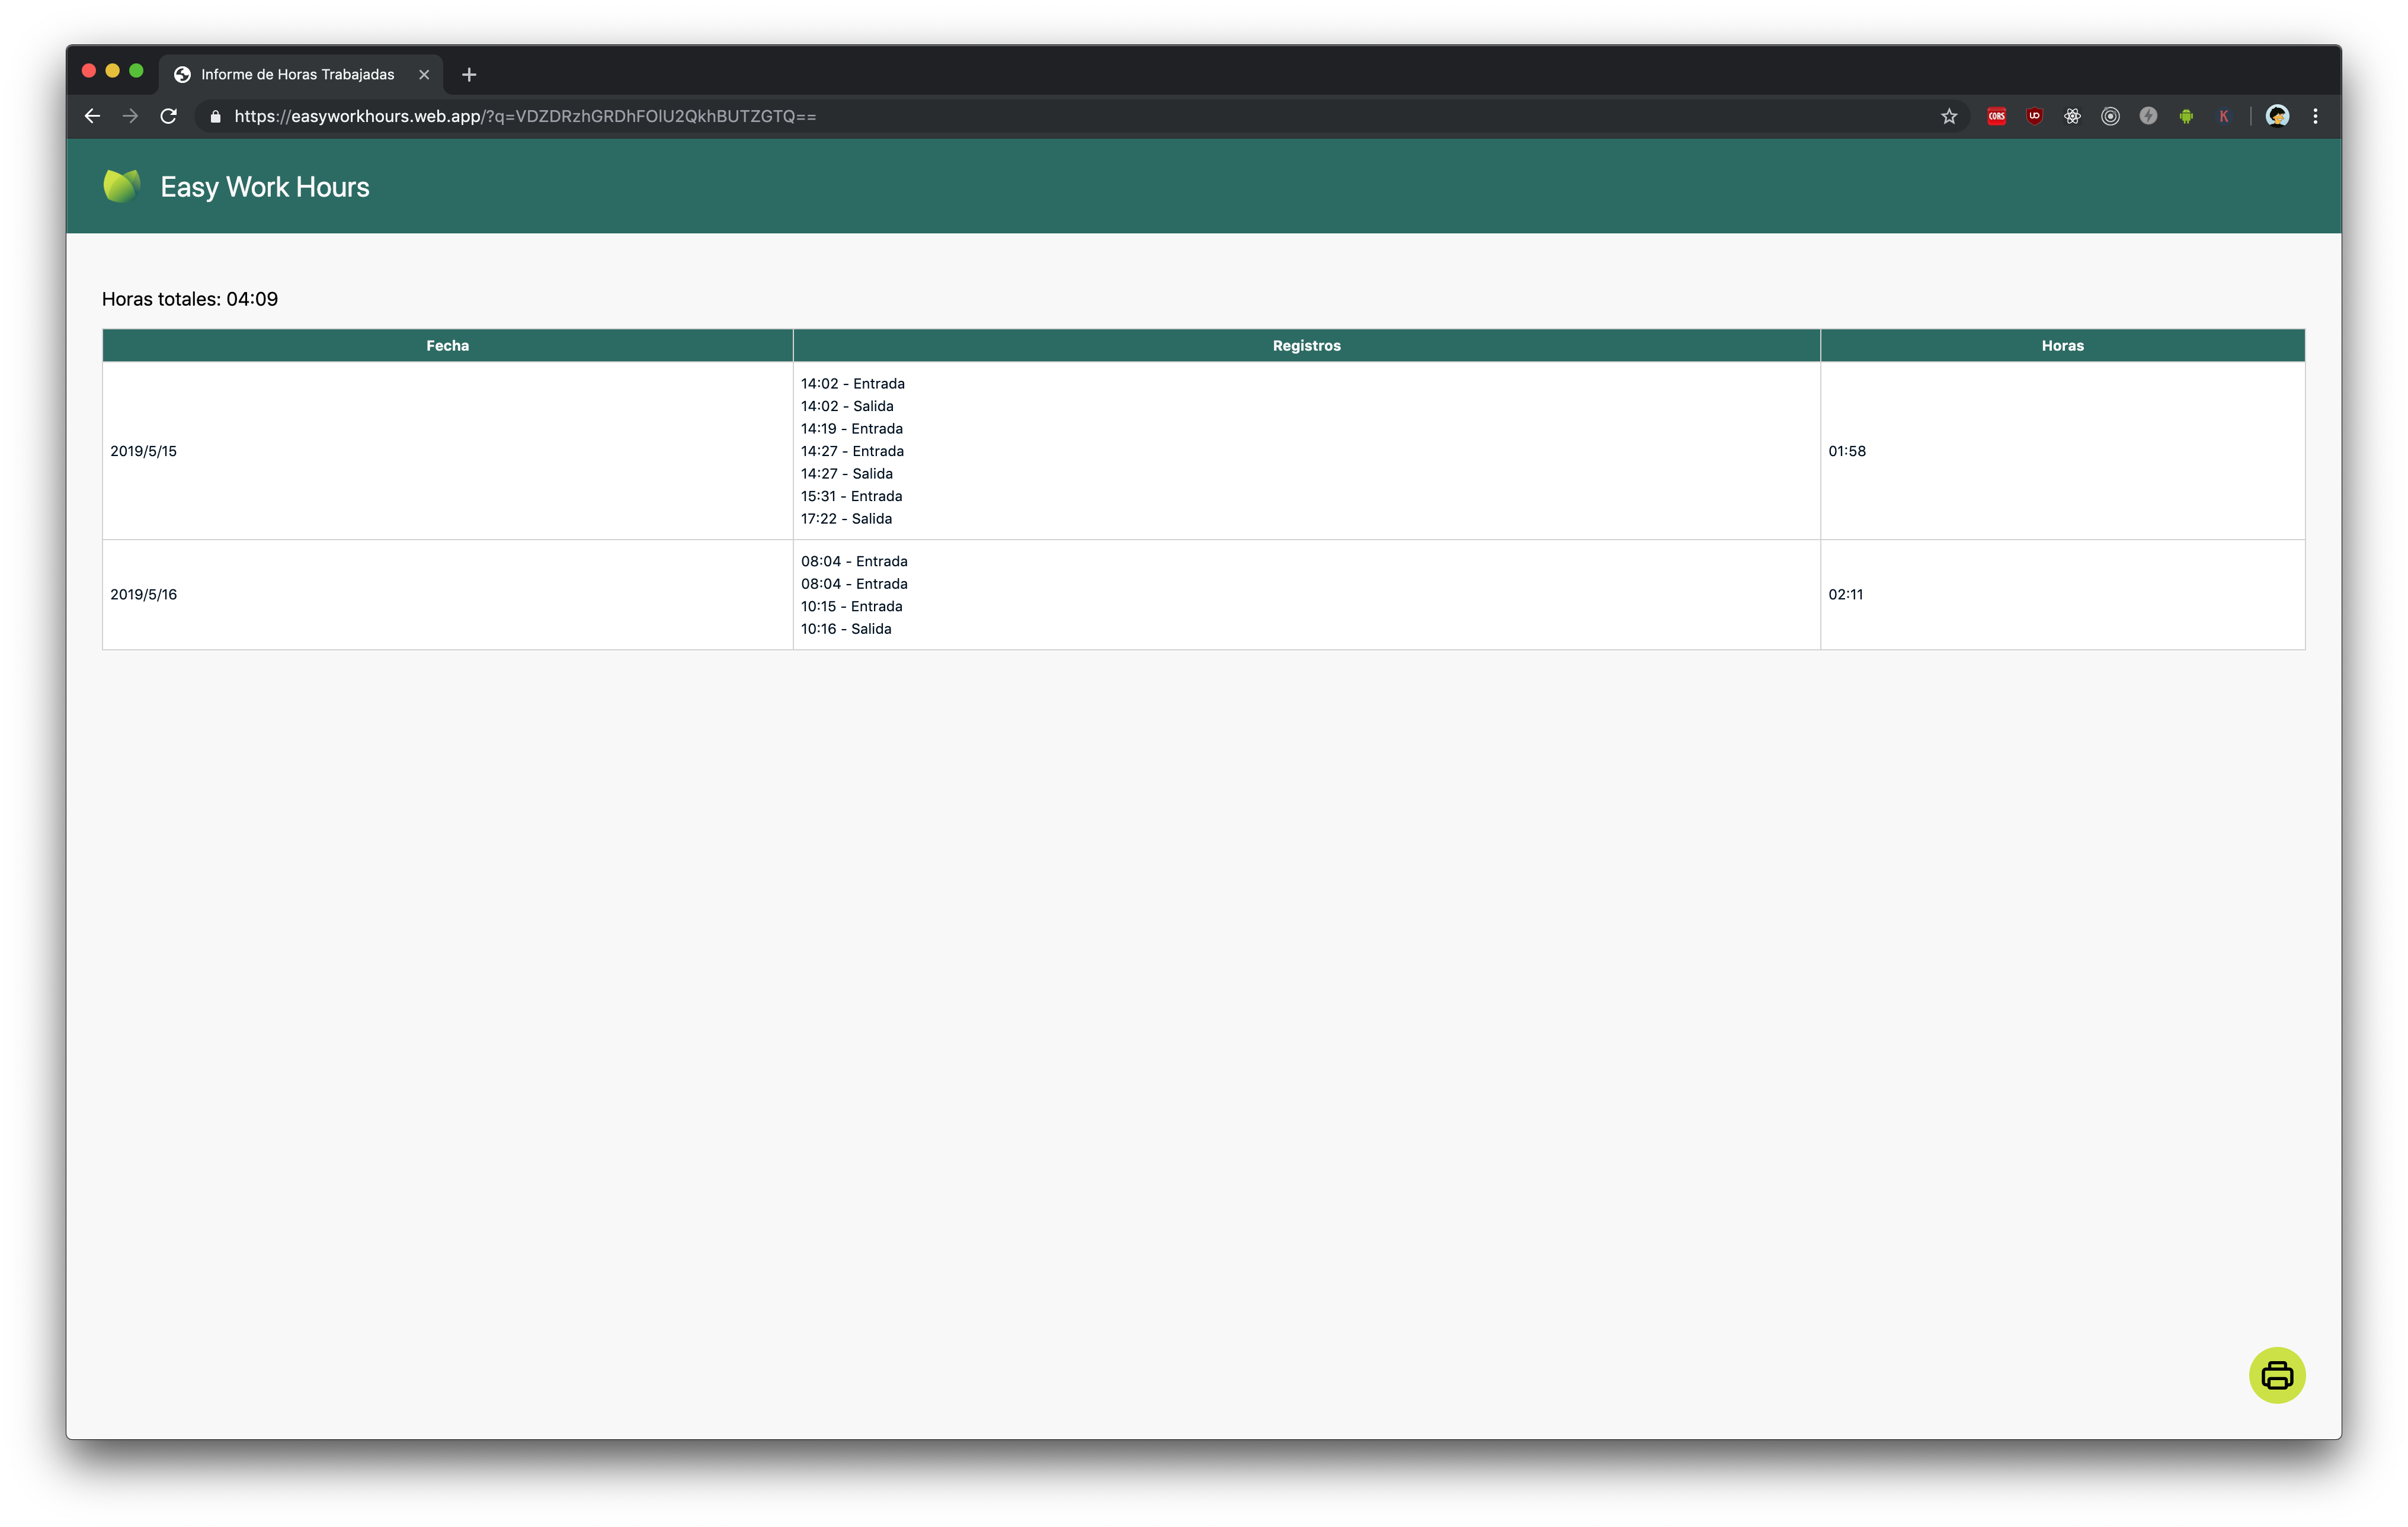View site info via padlock icon
Screen dimensions: 2408x1527
pos(215,116)
